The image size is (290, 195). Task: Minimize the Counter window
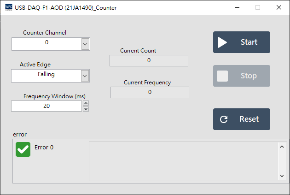(237, 7)
